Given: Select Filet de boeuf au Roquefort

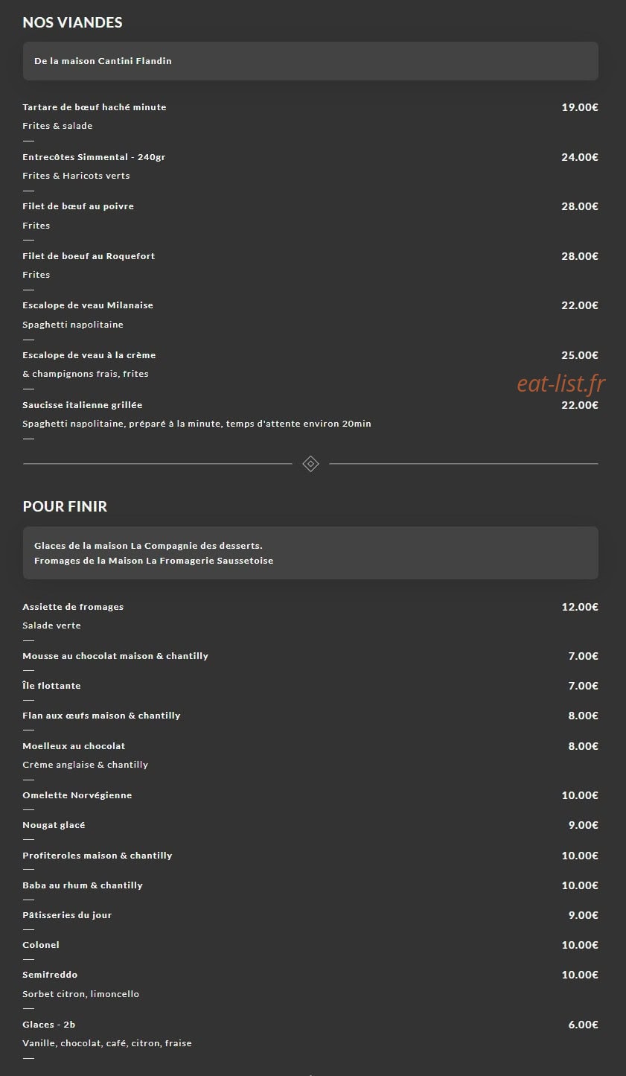Looking at the screenshot, I should pyautogui.click(x=89, y=256).
